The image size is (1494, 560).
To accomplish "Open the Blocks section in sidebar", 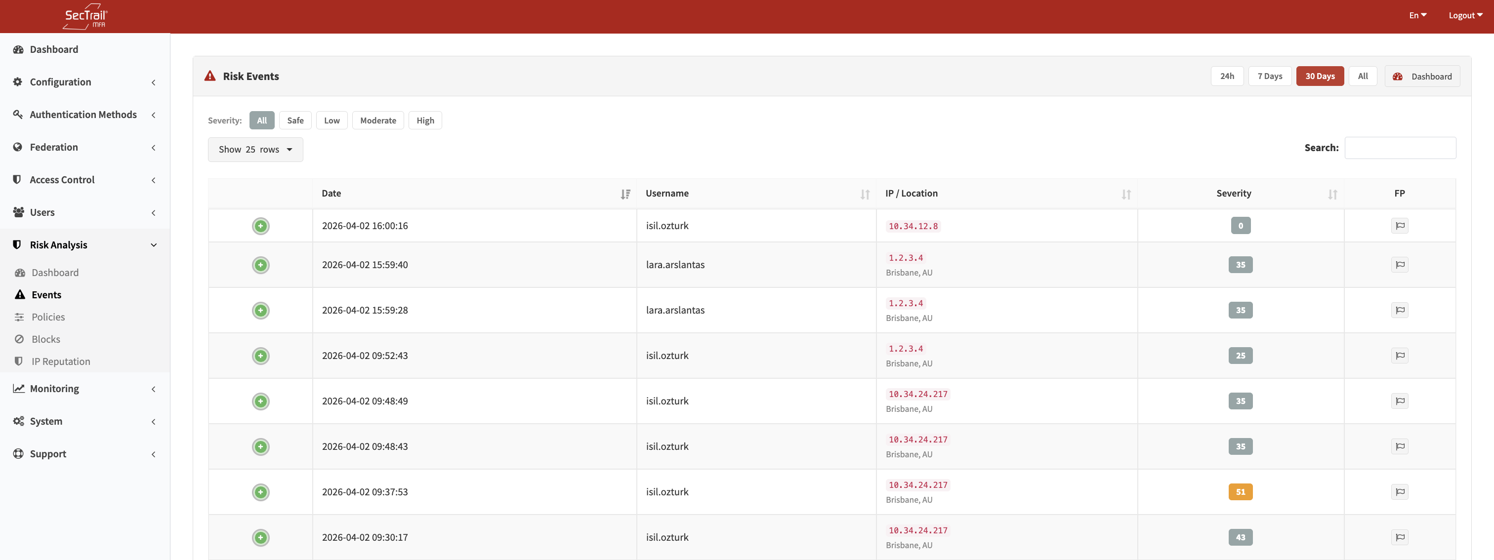I will (x=45, y=339).
